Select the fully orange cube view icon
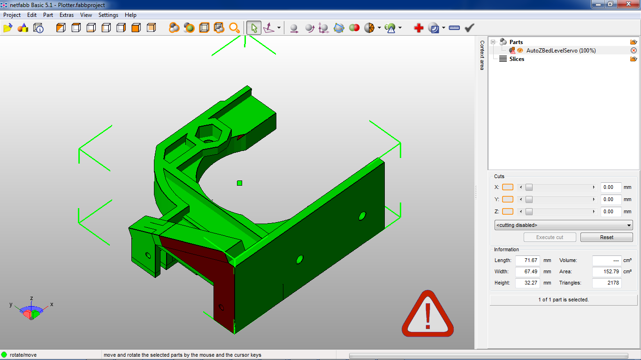 point(136,28)
